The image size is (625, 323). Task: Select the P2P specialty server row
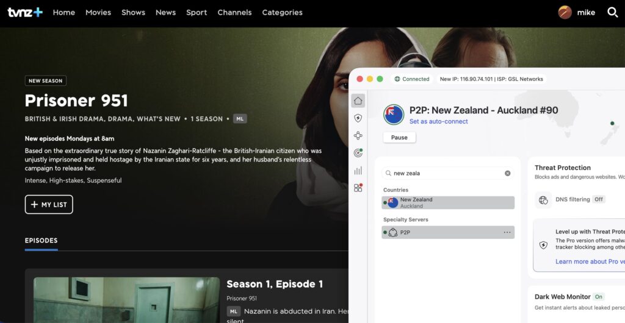click(447, 232)
